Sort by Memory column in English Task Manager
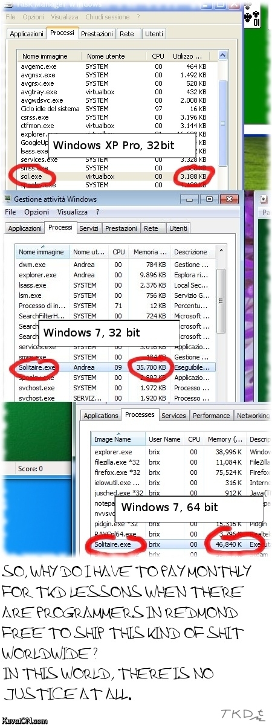 point(225,439)
